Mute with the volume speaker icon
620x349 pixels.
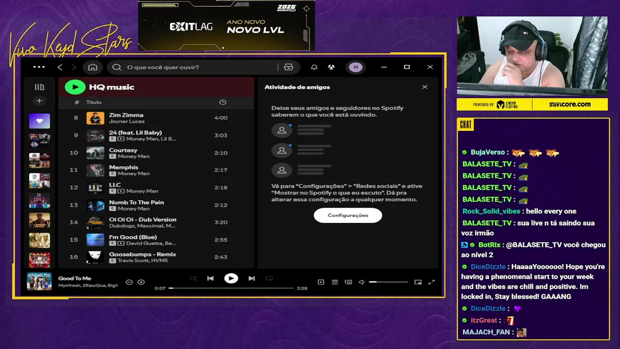[x=361, y=282]
